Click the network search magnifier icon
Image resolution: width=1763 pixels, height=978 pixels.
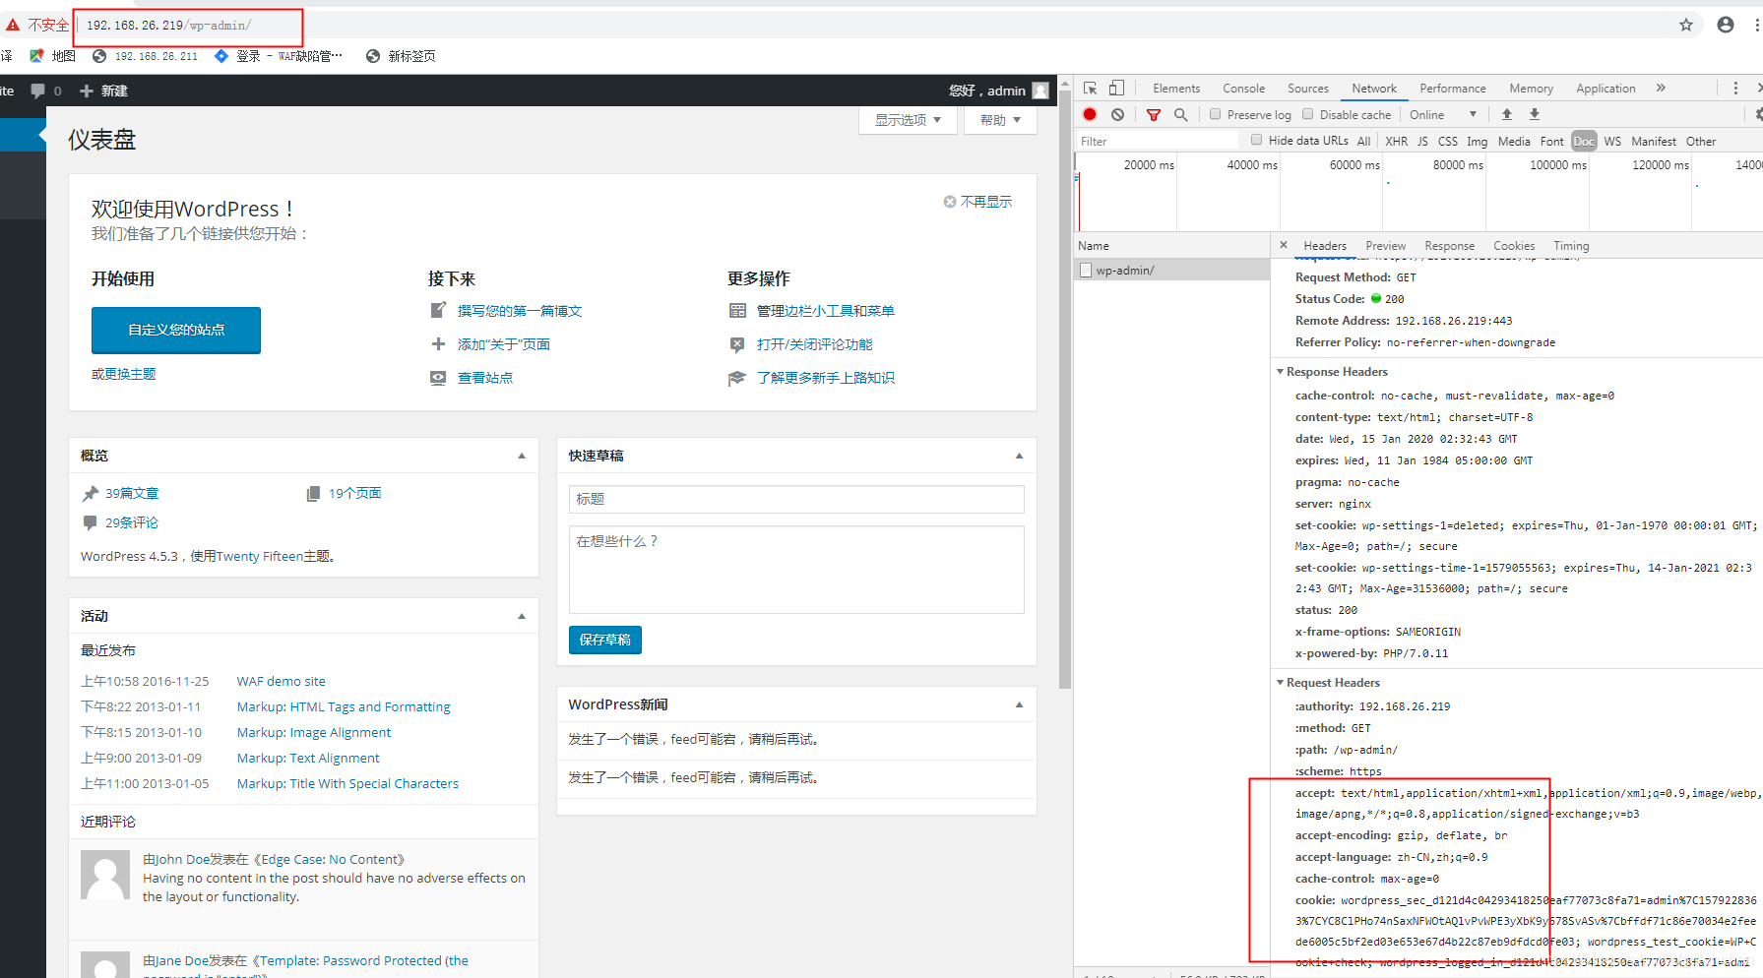[1181, 114]
